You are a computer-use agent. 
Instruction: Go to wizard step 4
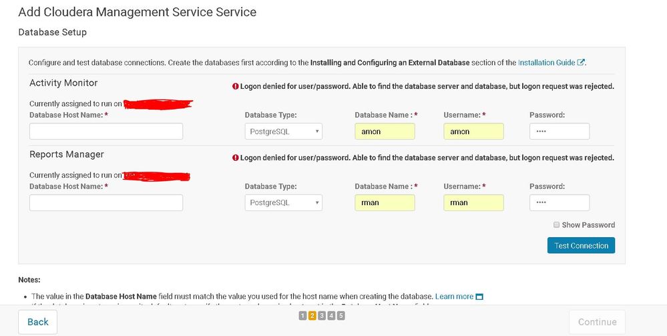pos(331,315)
